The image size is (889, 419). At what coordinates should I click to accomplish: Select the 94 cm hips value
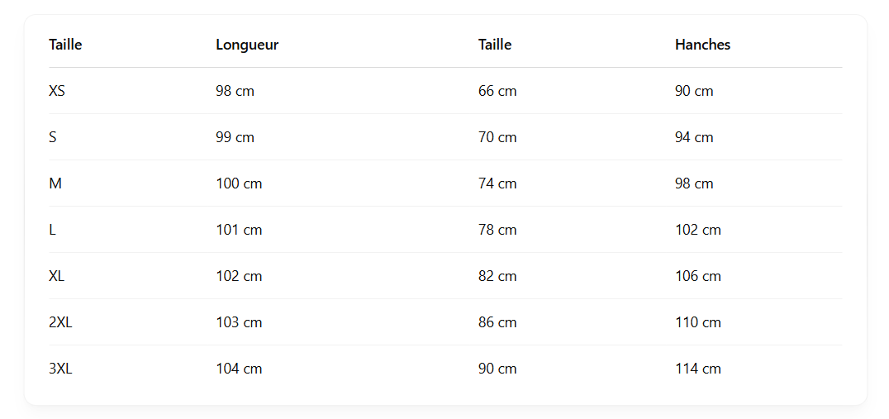(694, 137)
